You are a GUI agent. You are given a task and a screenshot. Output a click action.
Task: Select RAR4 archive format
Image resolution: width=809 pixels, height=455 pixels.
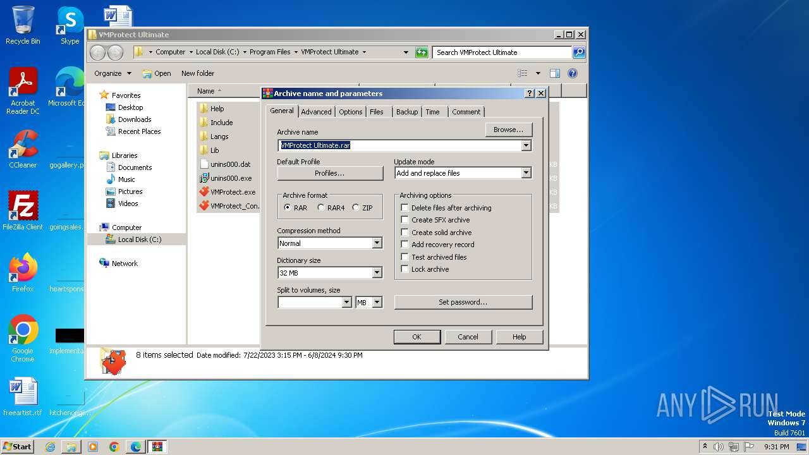tap(321, 208)
